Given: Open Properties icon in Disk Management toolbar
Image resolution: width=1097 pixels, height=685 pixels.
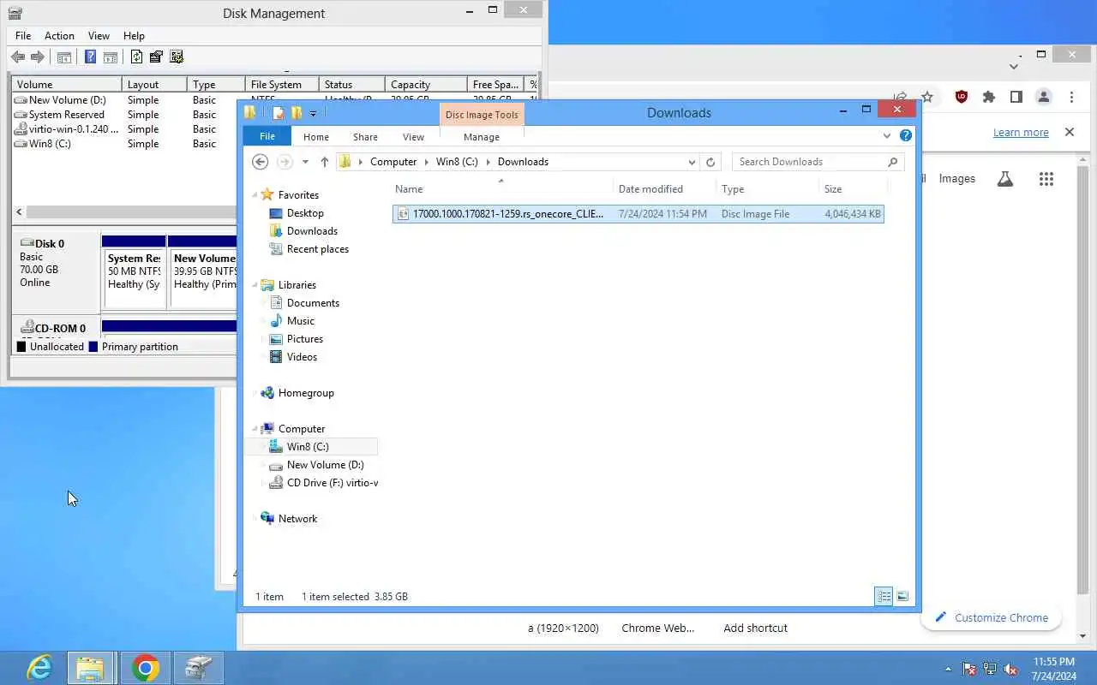Looking at the screenshot, I should [156, 57].
